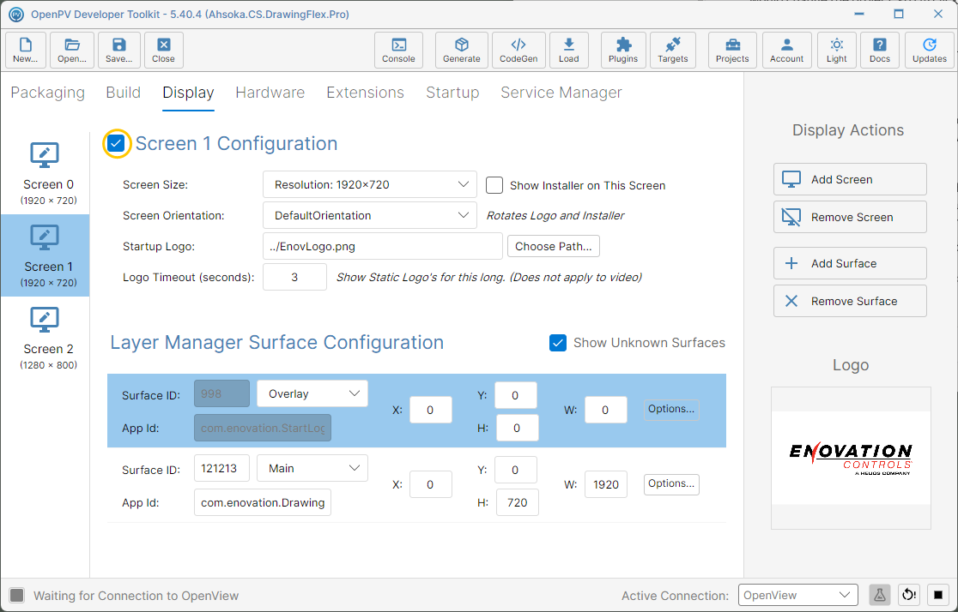Open Options for surface 998

click(x=671, y=409)
